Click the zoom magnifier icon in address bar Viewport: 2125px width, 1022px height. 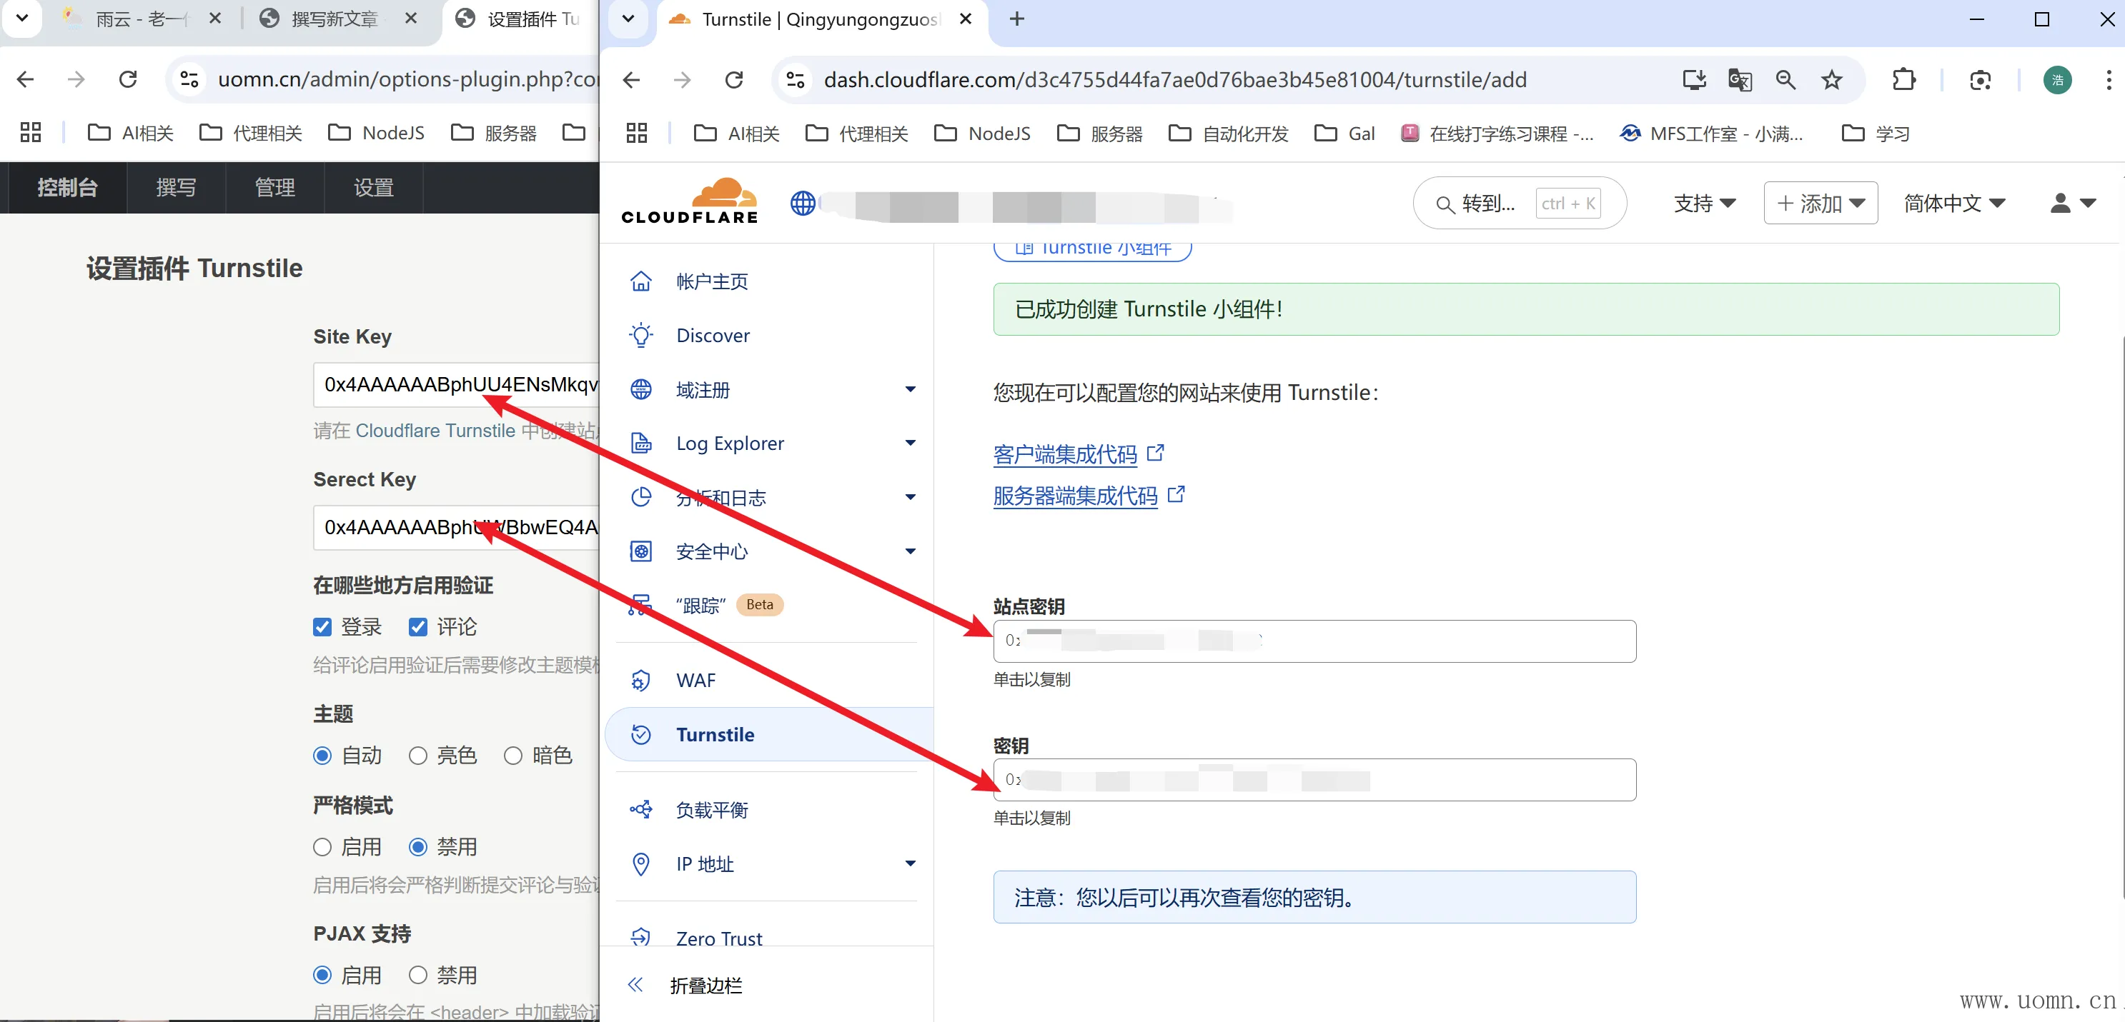tap(1785, 80)
